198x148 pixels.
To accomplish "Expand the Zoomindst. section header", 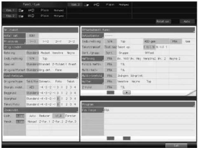I will [x=41, y=110].
